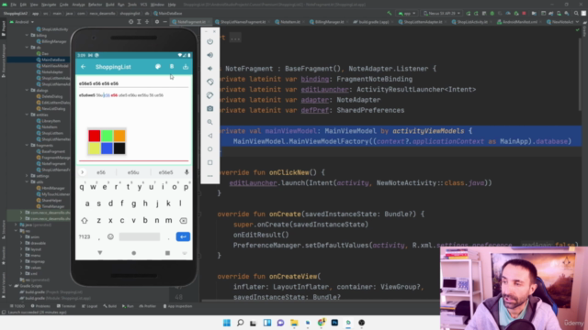The width and height of the screenshot is (588, 330).
Task: Open emulator extended controls (three dots)
Action: (210, 176)
